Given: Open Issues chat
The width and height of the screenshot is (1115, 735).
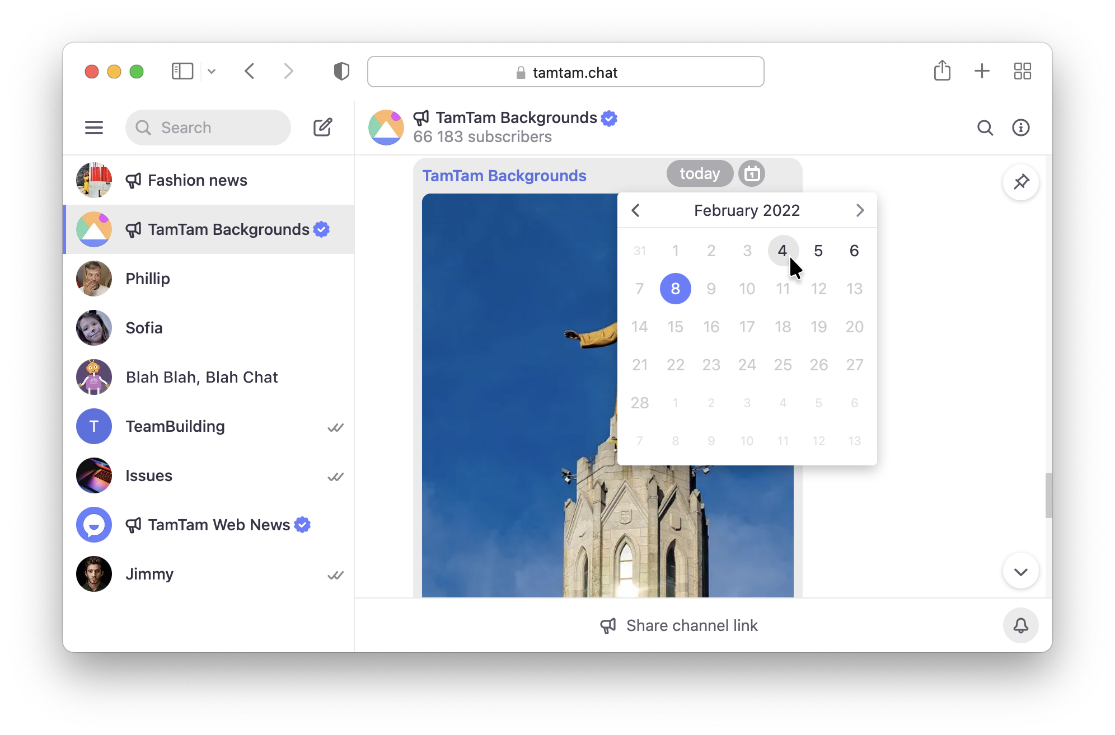Looking at the screenshot, I should pyautogui.click(x=209, y=475).
